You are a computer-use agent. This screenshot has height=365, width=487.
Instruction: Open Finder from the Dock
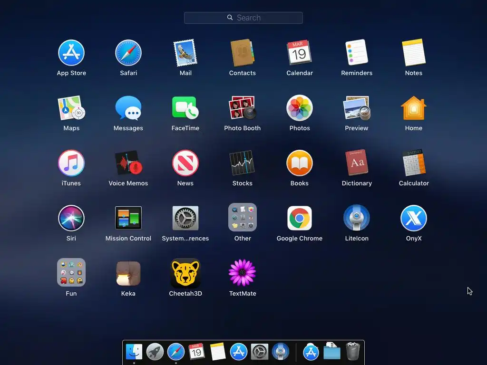click(134, 352)
